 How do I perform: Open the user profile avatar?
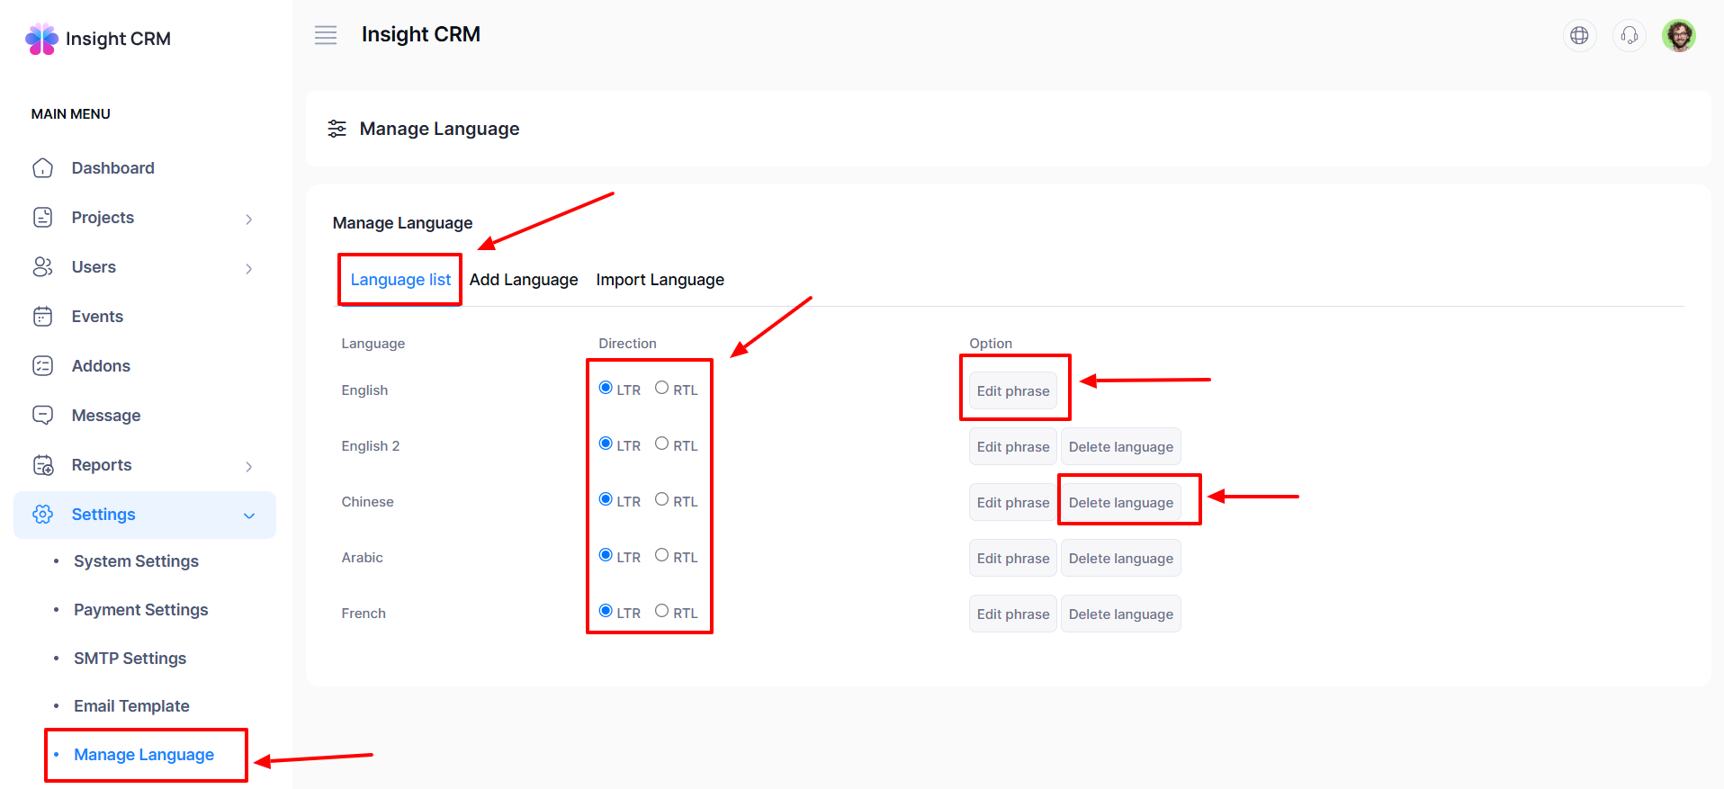point(1678,36)
